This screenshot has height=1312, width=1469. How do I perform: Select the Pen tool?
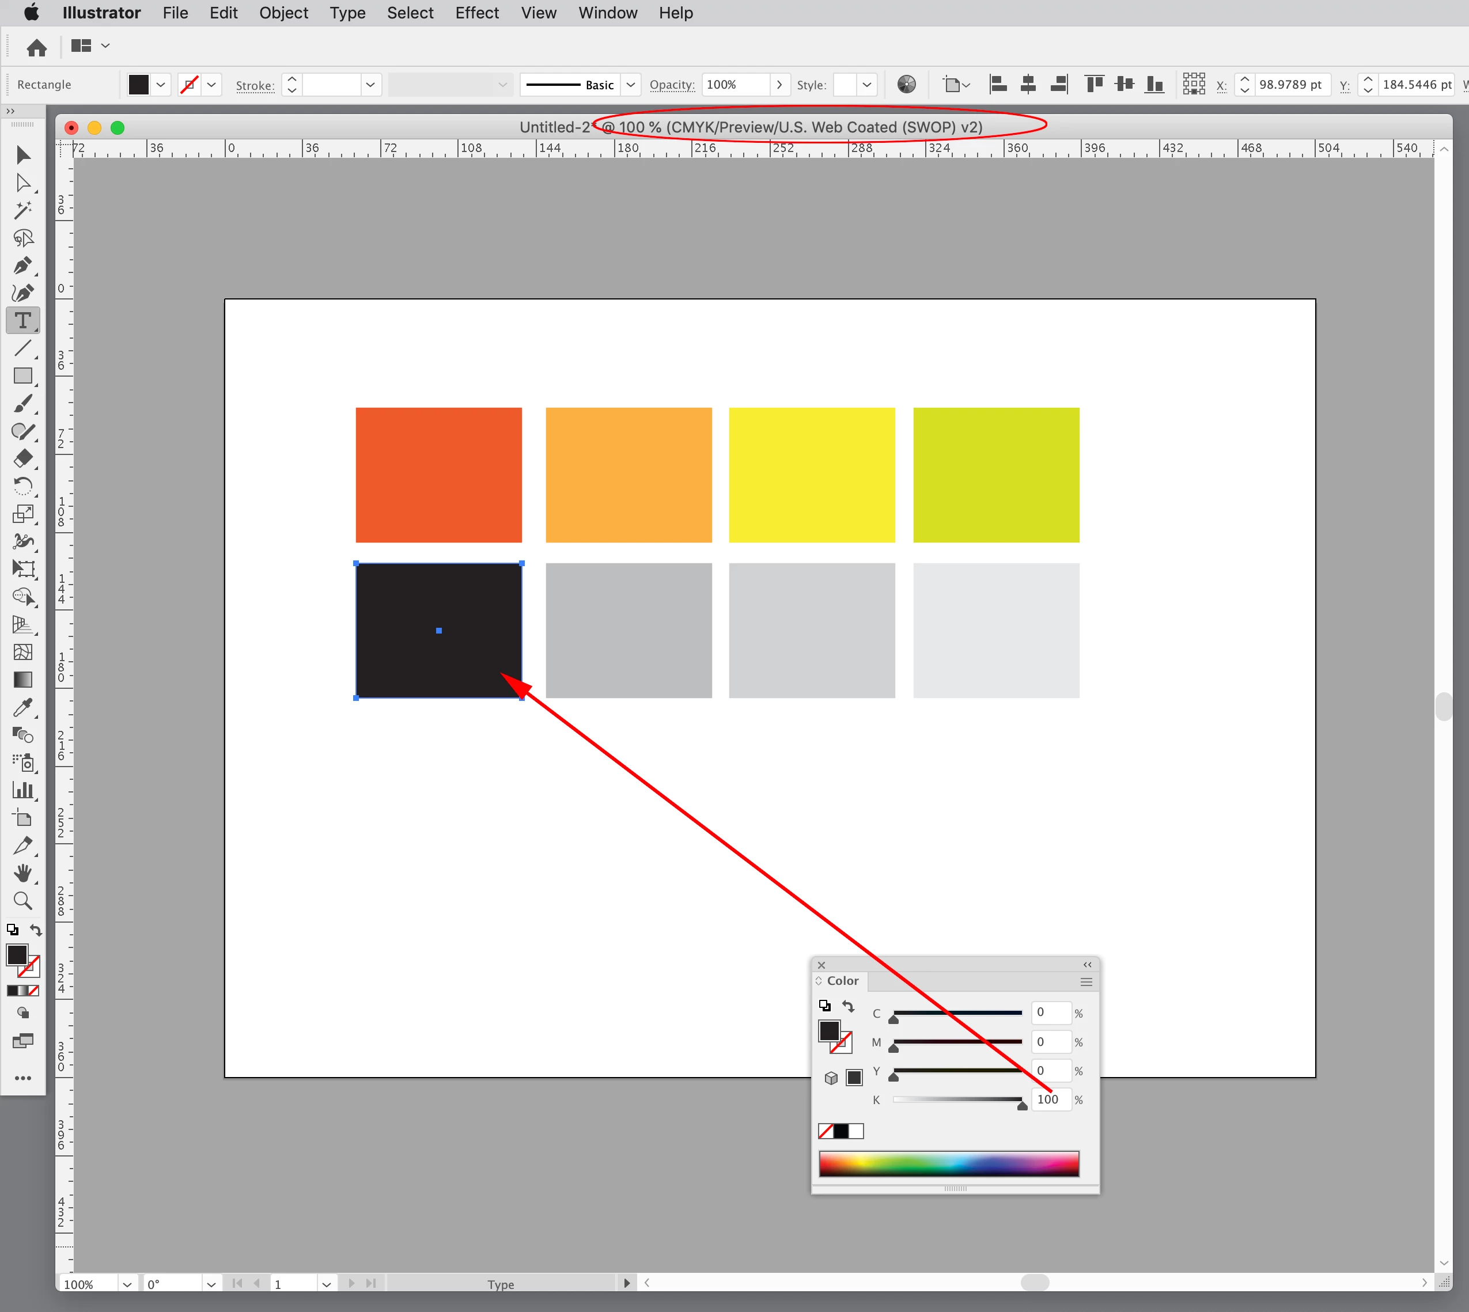point(22,266)
